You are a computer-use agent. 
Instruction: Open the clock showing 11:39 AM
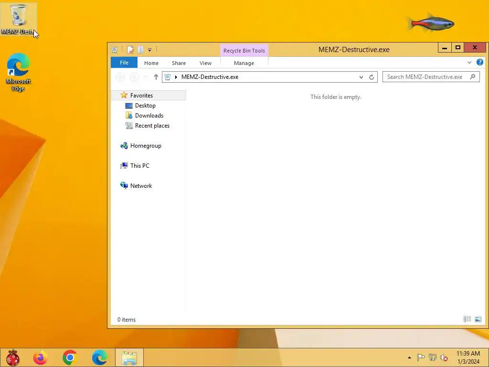(468, 357)
